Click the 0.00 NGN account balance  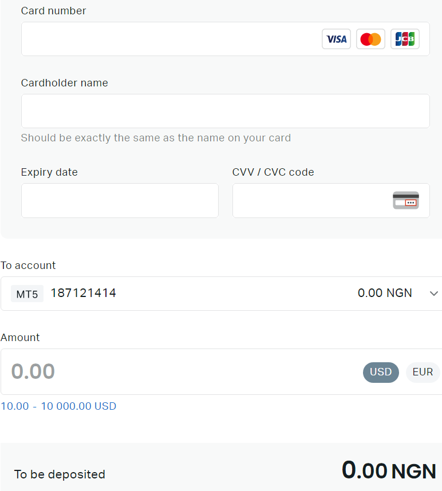[385, 293]
